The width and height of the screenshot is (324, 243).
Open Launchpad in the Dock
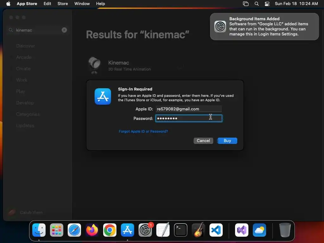tap(57, 230)
